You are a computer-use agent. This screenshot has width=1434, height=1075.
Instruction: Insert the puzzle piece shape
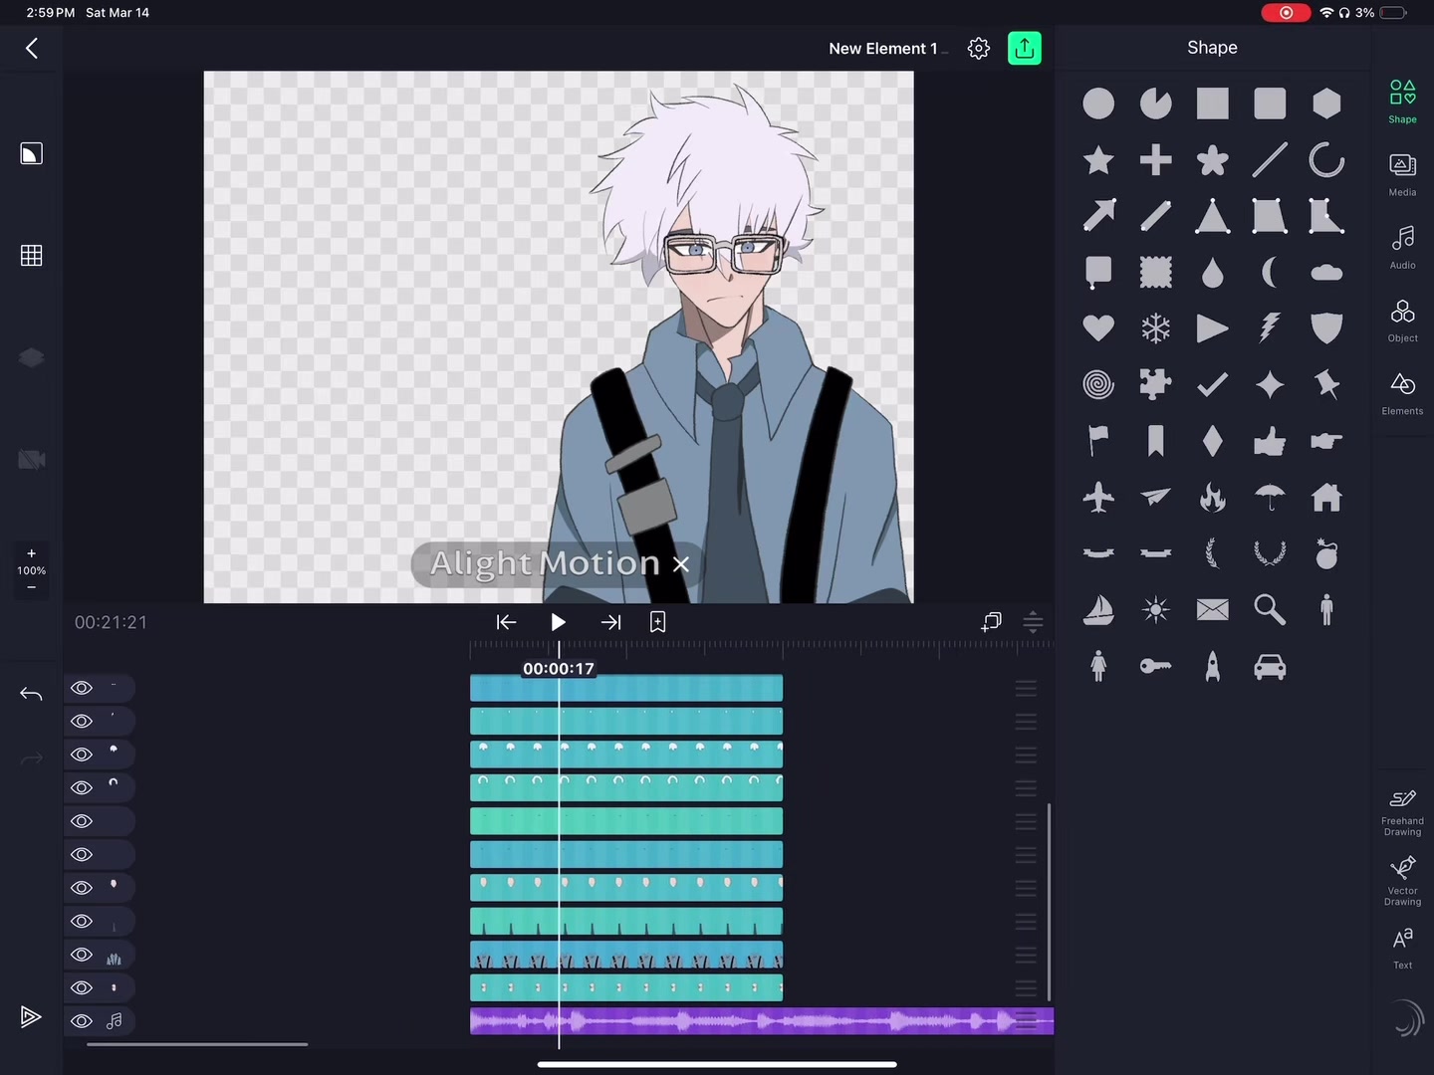1155,384
